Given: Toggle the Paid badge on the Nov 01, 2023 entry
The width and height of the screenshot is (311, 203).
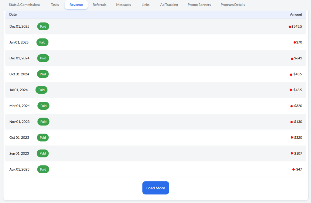Looking at the screenshot, I should click(x=43, y=121).
